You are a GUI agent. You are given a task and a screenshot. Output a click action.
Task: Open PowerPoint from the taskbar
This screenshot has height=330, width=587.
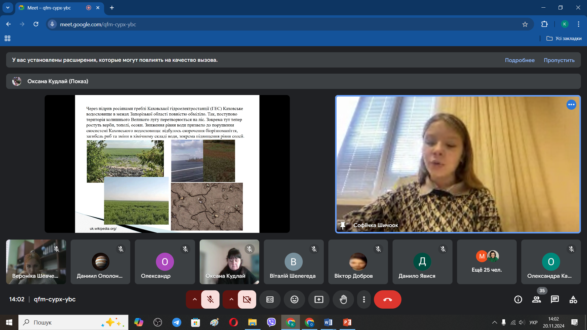[x=347, y=322]
